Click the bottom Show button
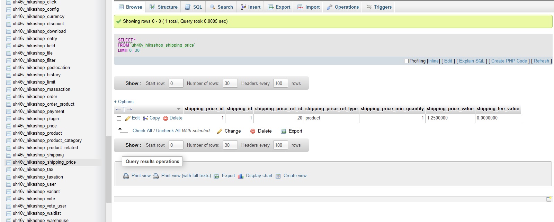This screenshot has width=554, height=222. coord(133,145)
